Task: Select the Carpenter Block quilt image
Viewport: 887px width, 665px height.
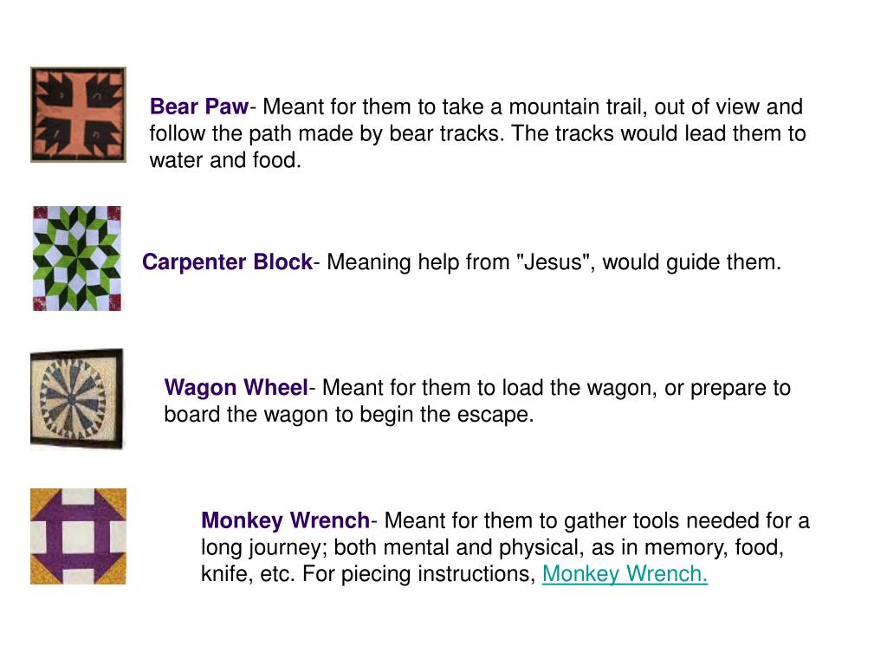Action: (x=77, y=258)
